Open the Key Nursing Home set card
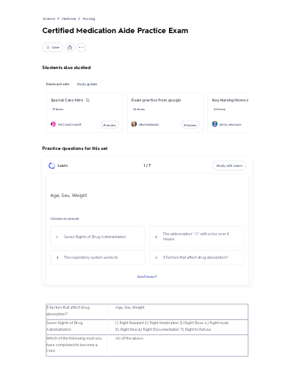Screen dimensions: 294x380 [228, 112]
